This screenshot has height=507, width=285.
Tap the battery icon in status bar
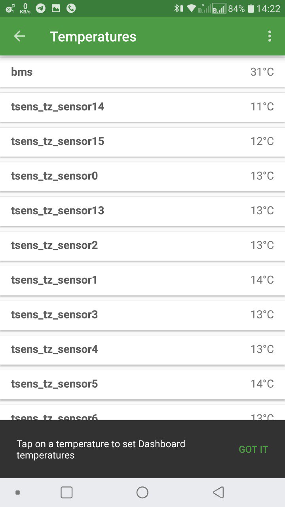(x=251, y=9)
